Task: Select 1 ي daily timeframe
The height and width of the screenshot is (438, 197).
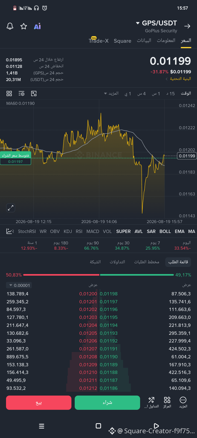Action: 128,94
